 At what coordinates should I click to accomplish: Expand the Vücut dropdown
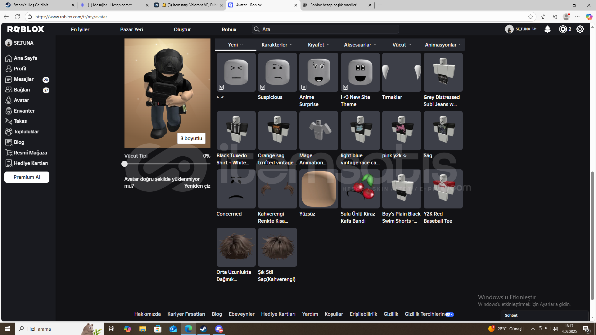(402, 45)
